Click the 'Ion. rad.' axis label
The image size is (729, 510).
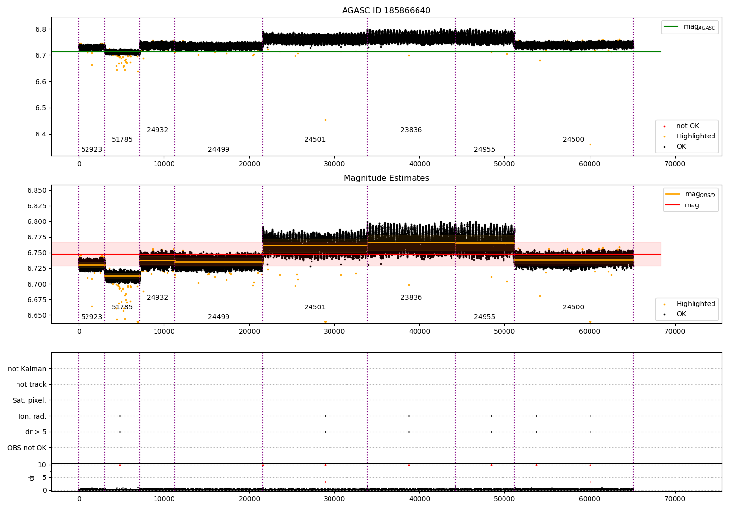[x=33, y=416]
